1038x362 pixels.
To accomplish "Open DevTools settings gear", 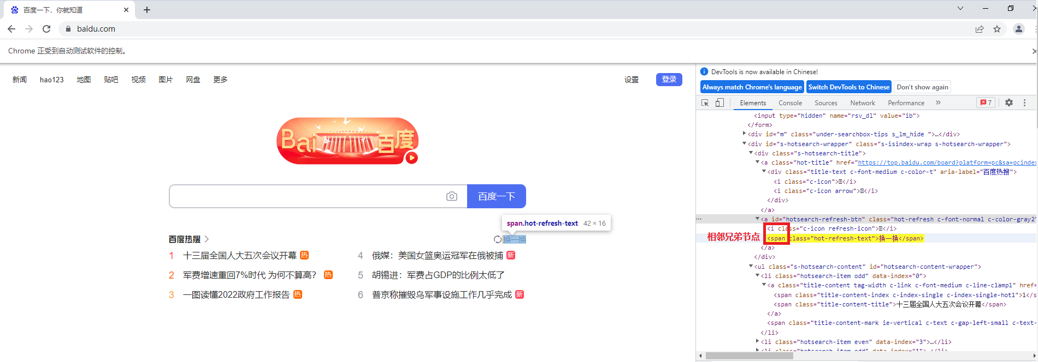I will 1009,102.
